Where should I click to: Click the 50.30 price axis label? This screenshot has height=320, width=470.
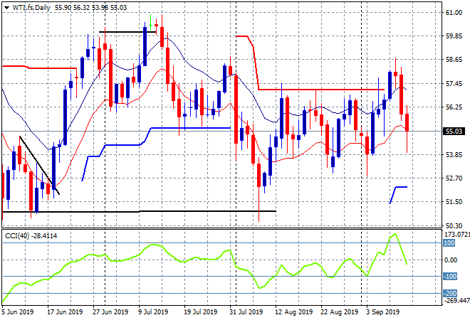(x=454, y=225)
